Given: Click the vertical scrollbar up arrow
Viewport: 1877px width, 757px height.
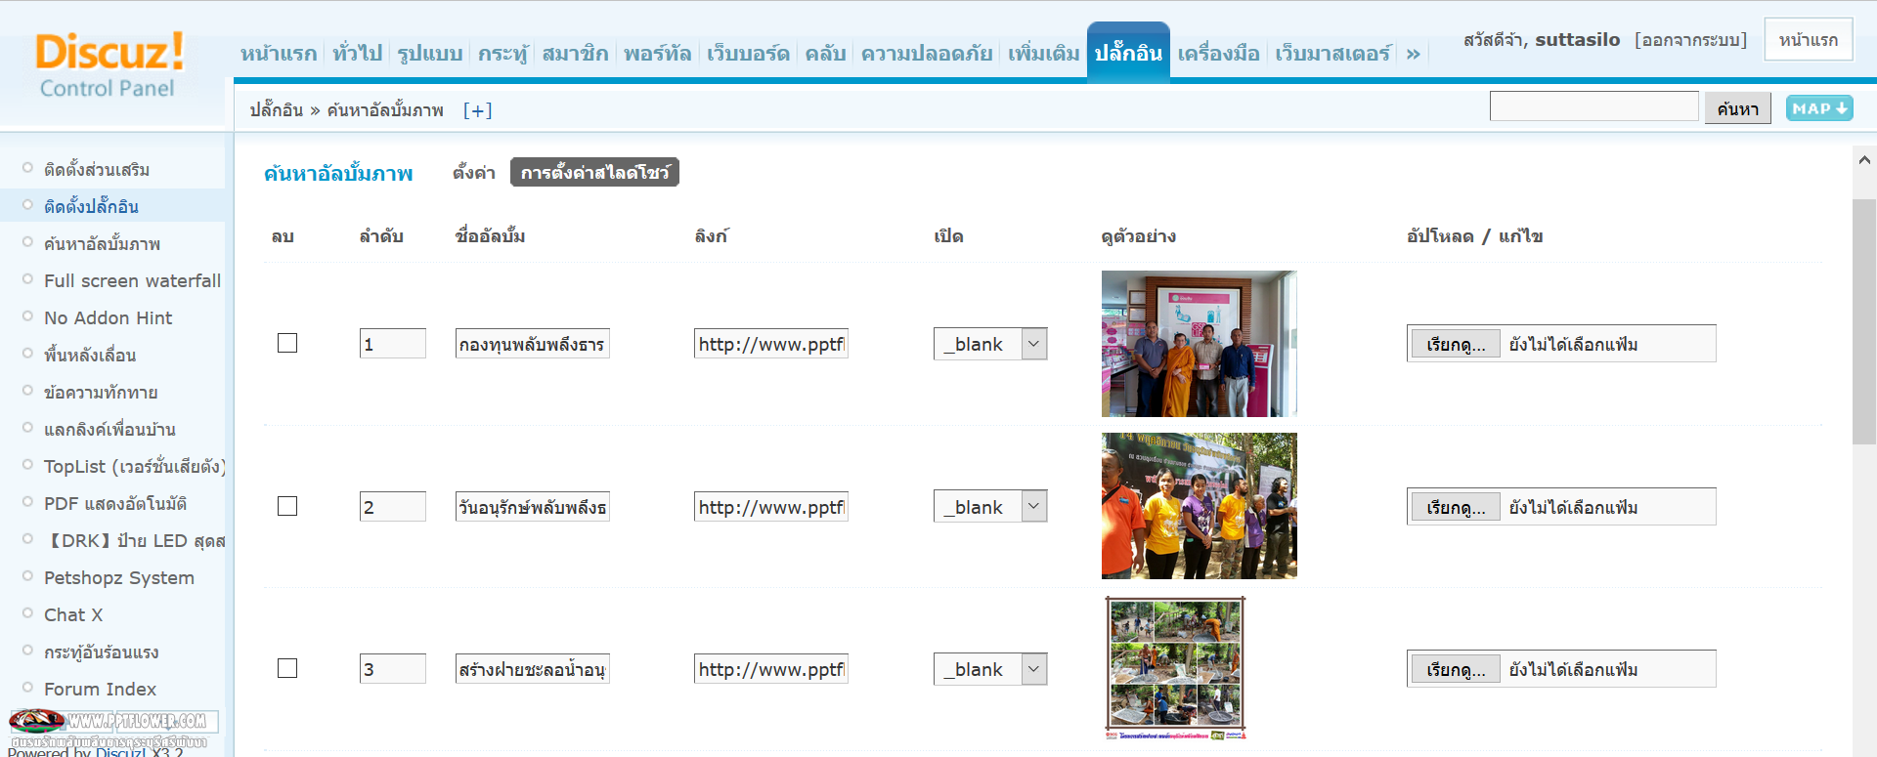Looking at the screenshot, I should point(1864,160).
